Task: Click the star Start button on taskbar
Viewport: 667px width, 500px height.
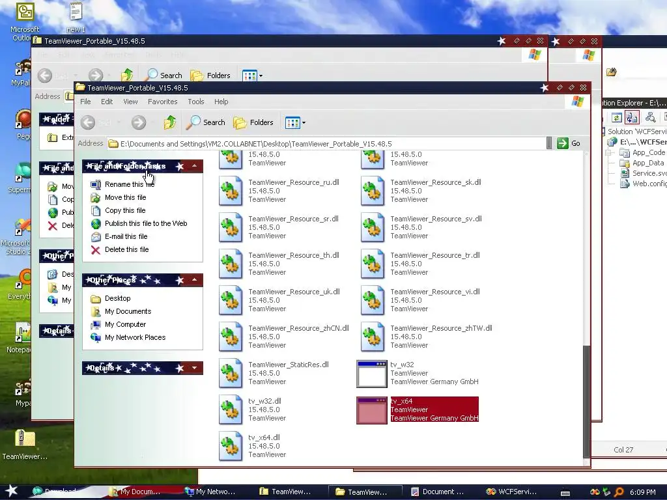Action: pos(11,492)
